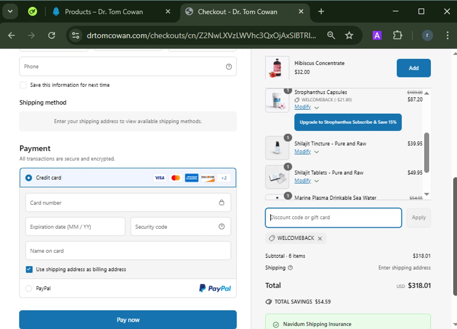
Task: Select the PayPal payment option
Action: [x=29, y=289]
